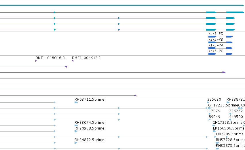The image size is (245, 150).
Task: Select the 236252 feature label
Action: coord(236,111)
